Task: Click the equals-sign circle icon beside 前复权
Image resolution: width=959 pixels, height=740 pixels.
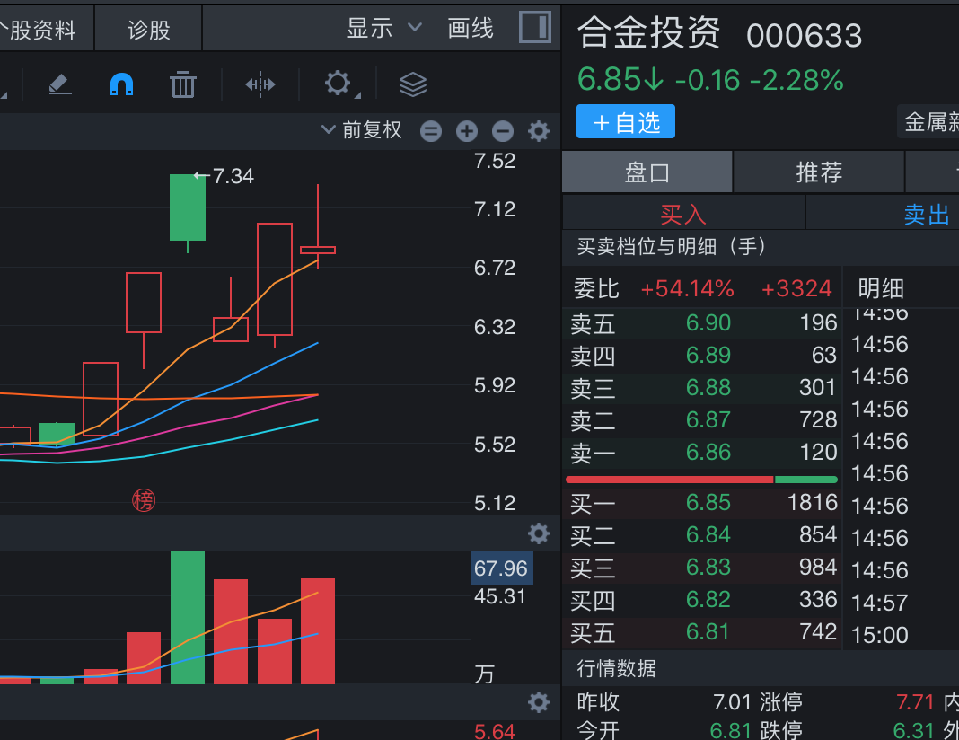Action: 431,131
